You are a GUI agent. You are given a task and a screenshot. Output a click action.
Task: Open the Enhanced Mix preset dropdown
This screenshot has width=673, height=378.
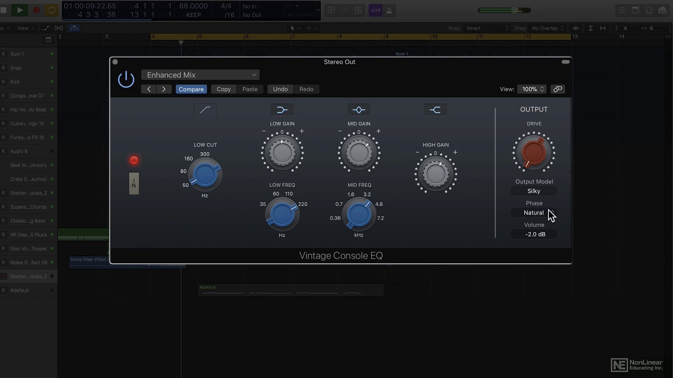(x=200, y=75)
